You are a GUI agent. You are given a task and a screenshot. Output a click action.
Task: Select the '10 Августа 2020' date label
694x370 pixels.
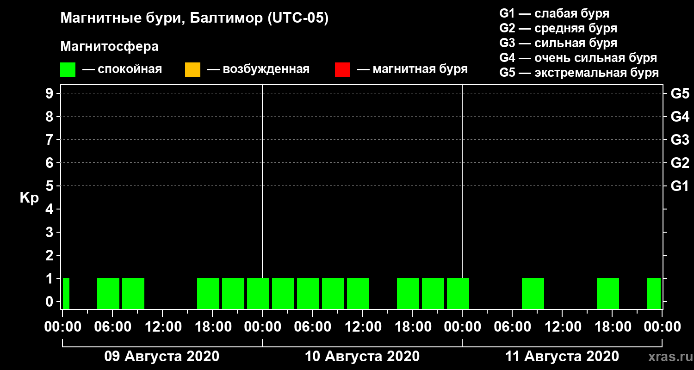(362, 357)
